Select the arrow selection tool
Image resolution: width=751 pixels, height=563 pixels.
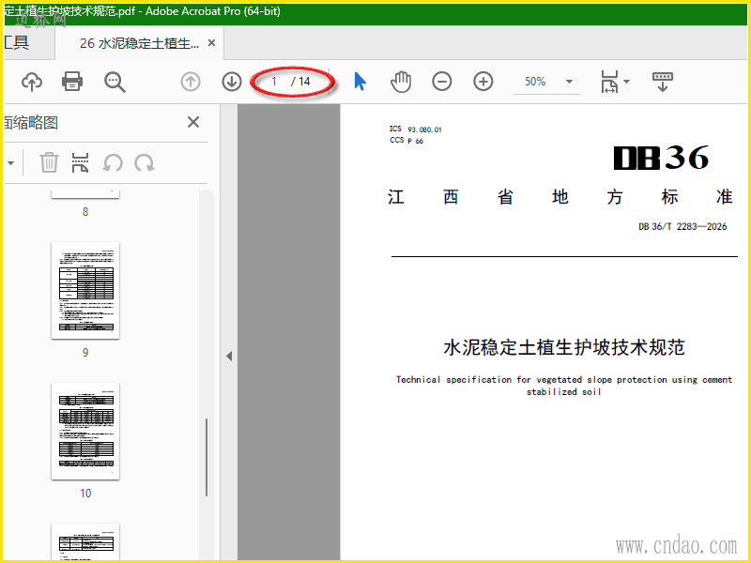(x=360, y=82)
